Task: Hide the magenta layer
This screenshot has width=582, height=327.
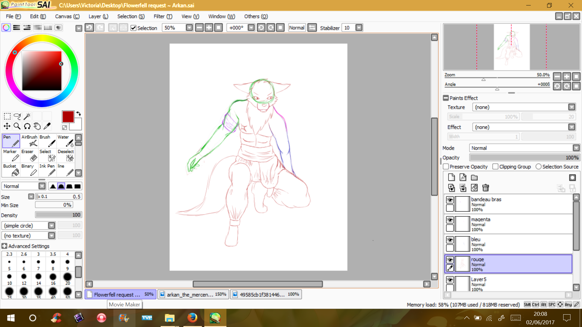Action: tap(450, 220)
